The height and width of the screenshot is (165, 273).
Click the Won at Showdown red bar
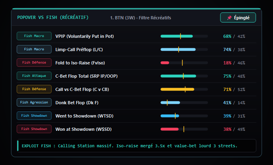[x=169, y=129]
